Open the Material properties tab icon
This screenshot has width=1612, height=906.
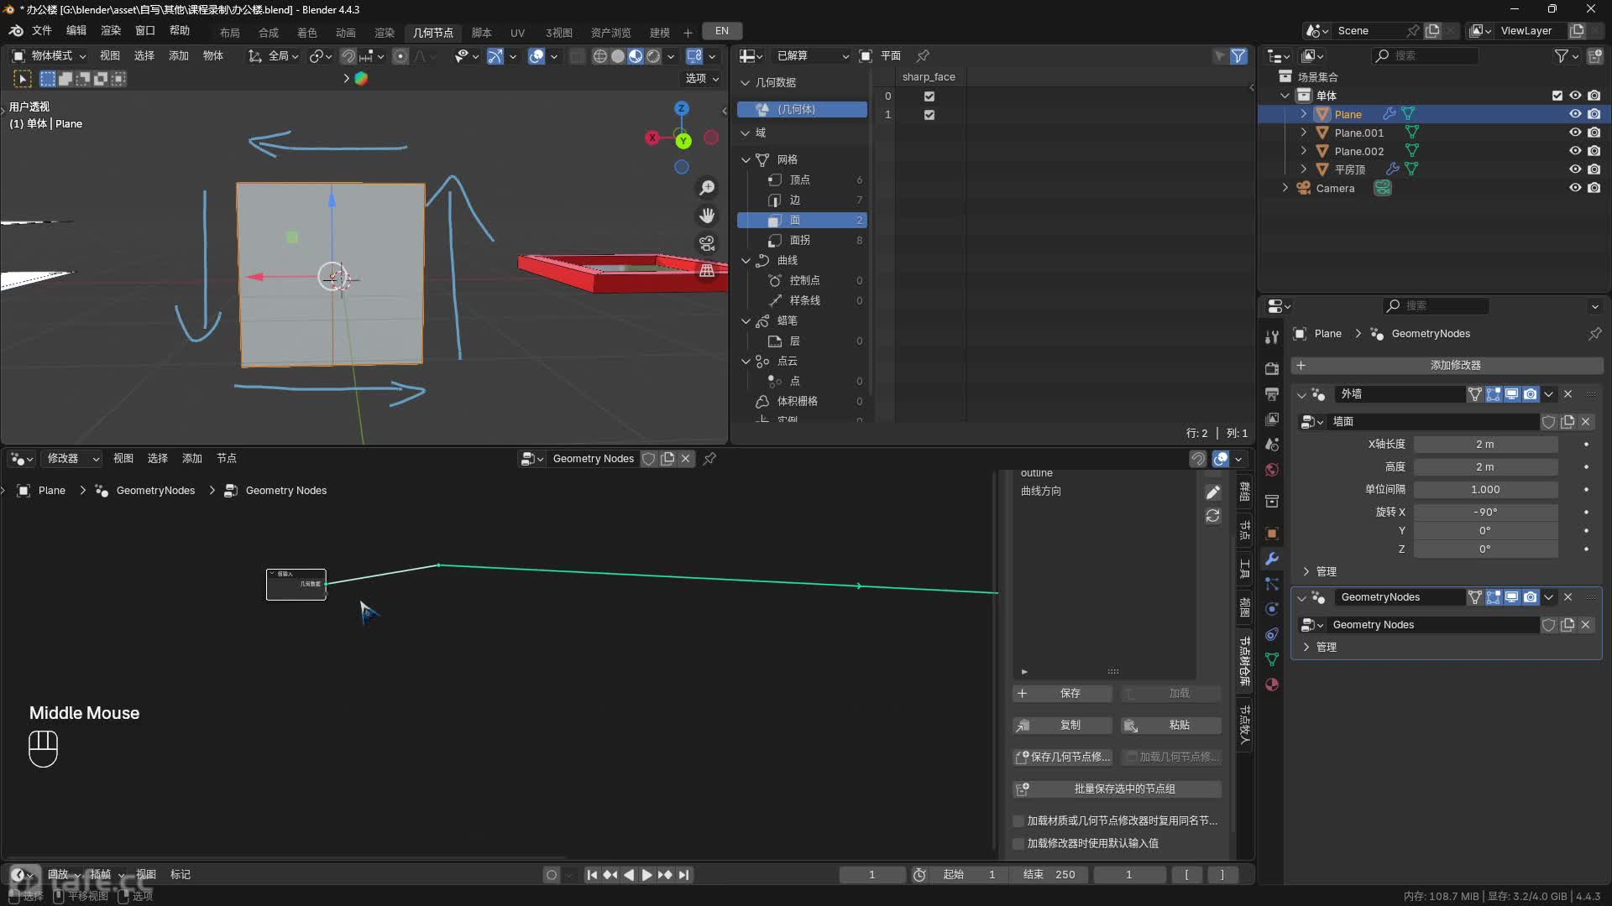[1272, 685]
